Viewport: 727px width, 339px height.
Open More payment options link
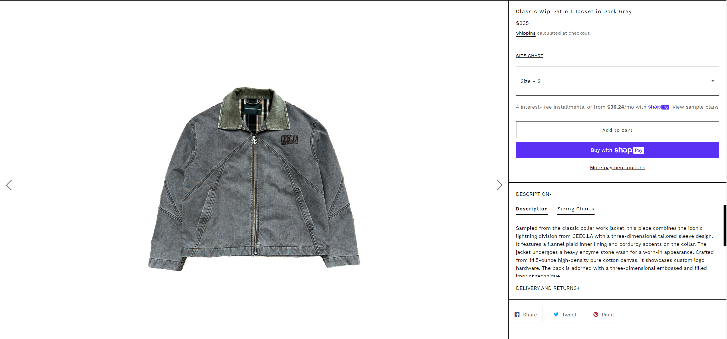(x=617, y=167)
